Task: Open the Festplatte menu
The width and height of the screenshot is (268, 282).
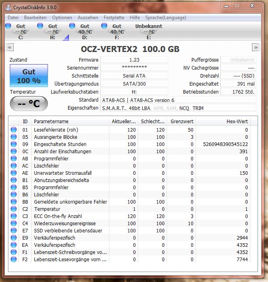Action: 114,18
